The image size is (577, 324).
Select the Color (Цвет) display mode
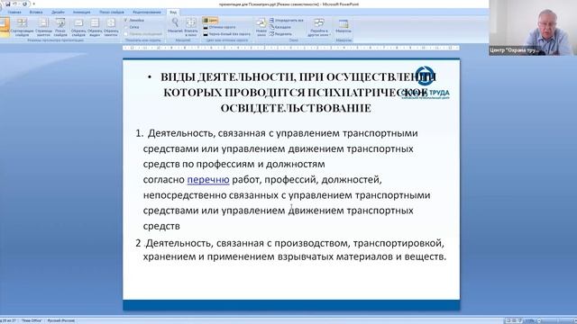pyautogui.click(x=210, y=21)
